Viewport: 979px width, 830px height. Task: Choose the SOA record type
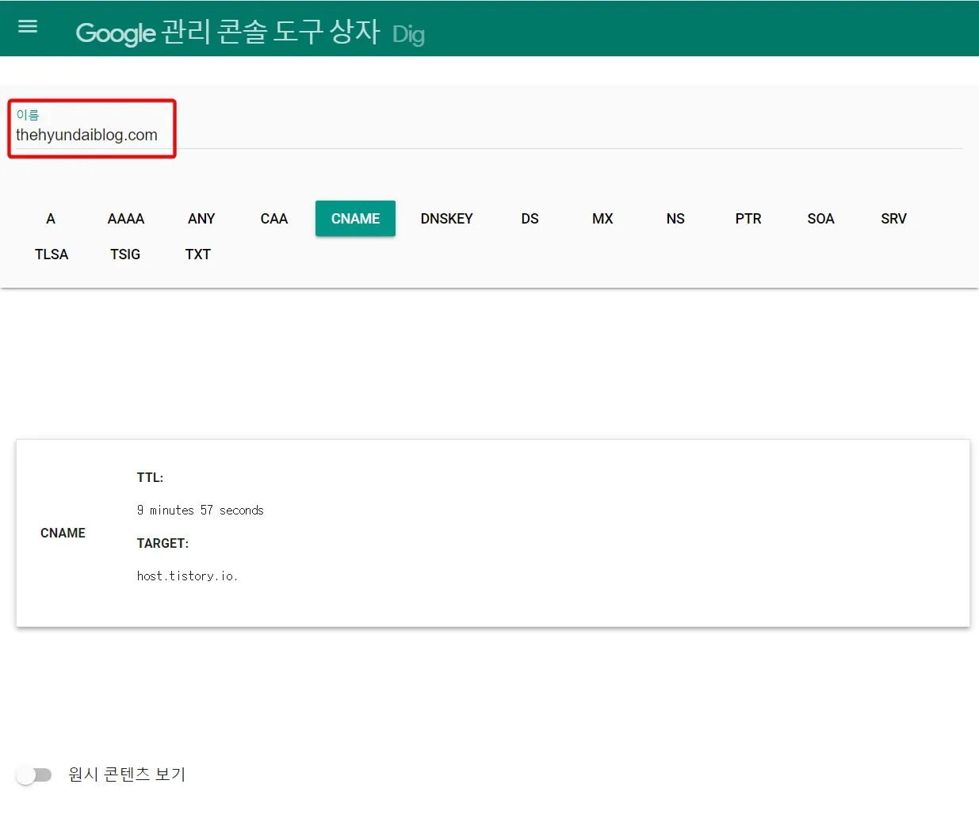(x=821, y=219)
